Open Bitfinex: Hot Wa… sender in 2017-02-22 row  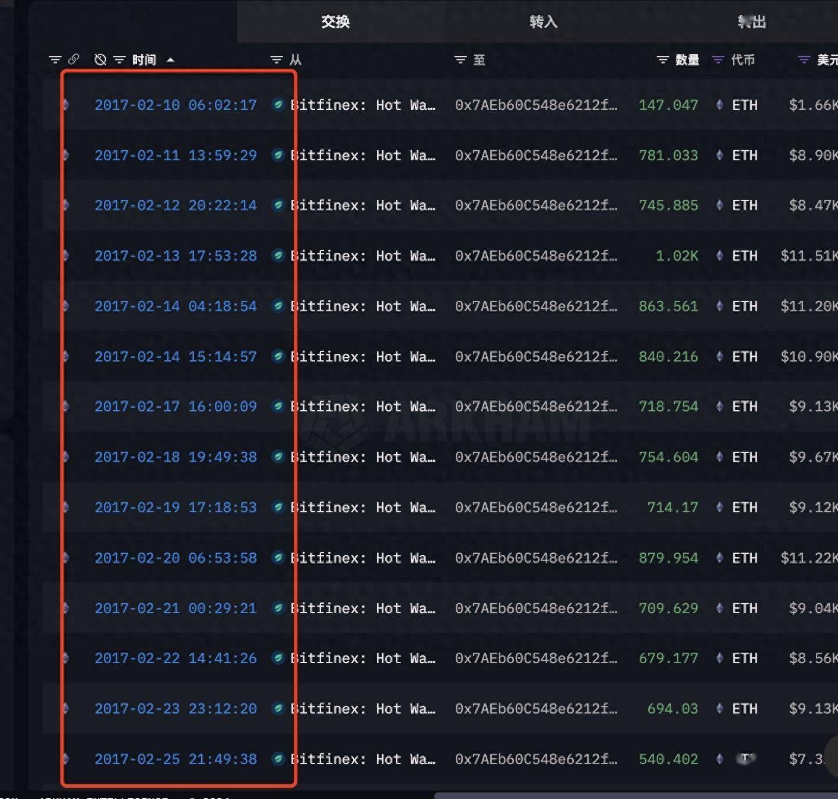click(363, 658)
